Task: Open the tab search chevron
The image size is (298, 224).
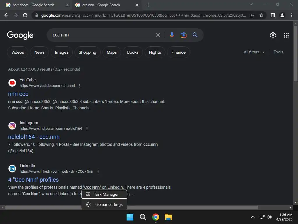Action: point(251,4)
